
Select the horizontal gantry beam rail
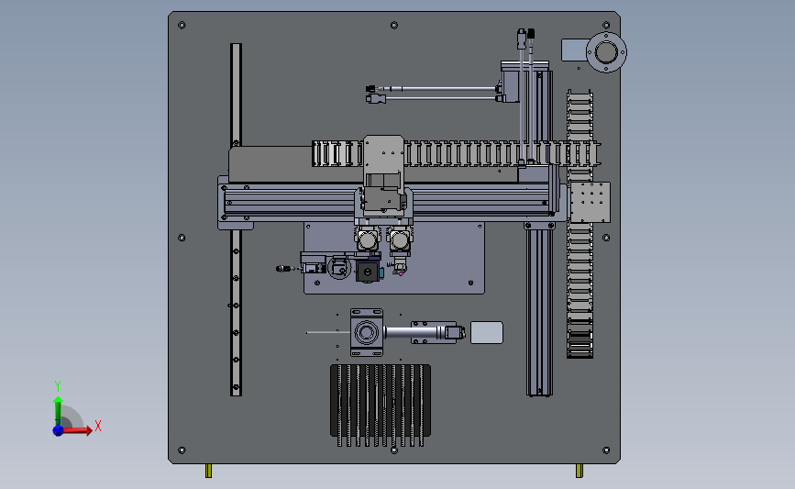(304, 203)
